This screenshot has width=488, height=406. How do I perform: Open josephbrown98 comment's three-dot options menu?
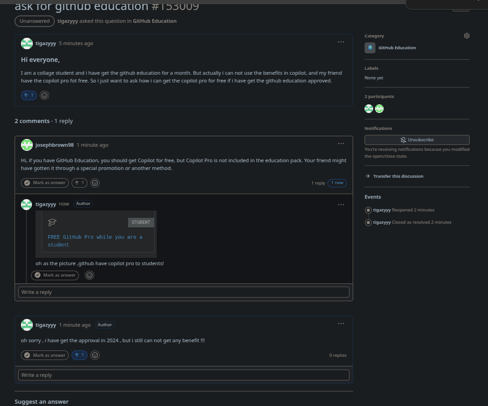point(341,144)
